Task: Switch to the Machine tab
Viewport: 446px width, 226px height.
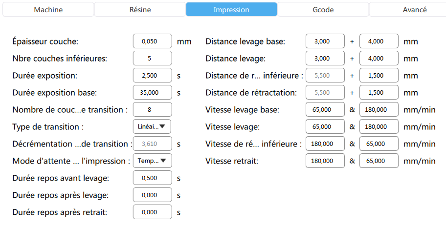Action: 48,9
